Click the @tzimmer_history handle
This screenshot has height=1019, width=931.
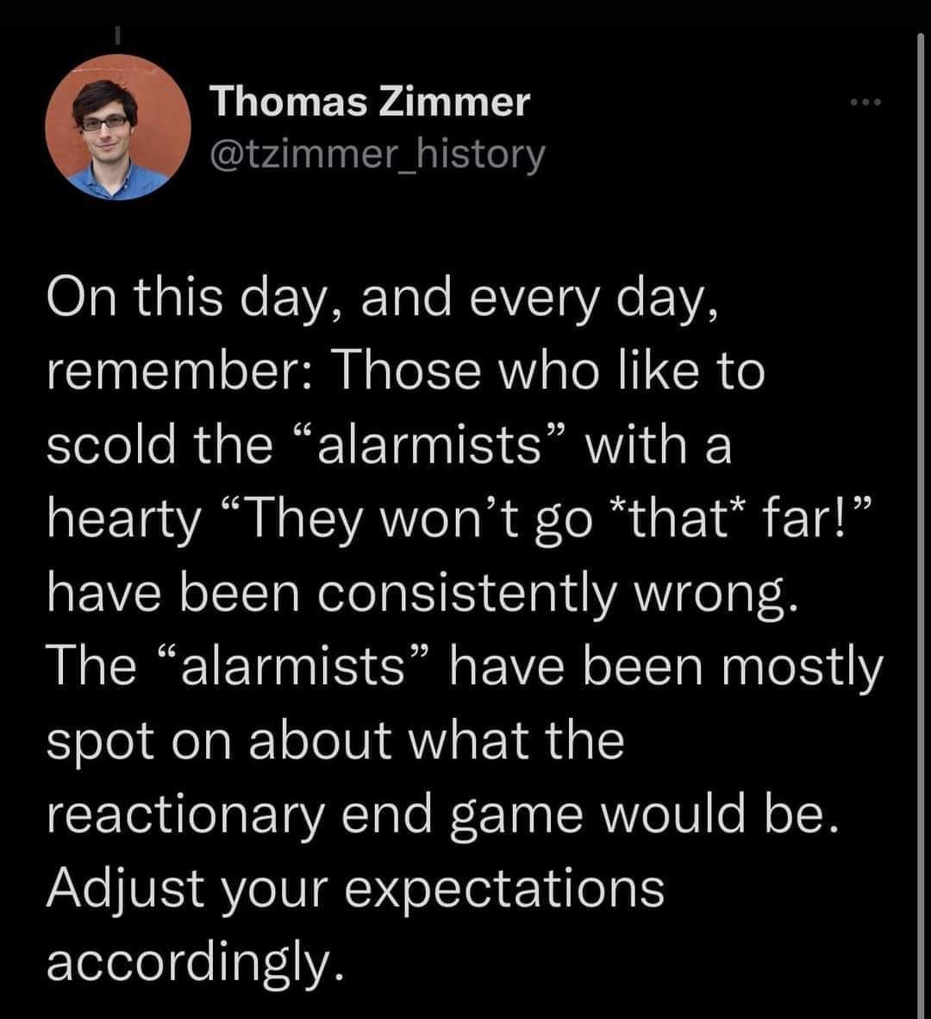[x=378, y=154]
